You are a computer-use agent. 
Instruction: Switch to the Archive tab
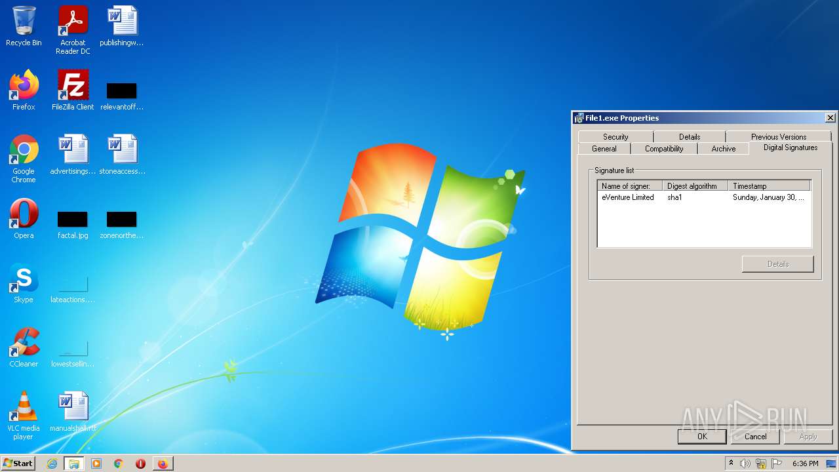pos(724,149)
